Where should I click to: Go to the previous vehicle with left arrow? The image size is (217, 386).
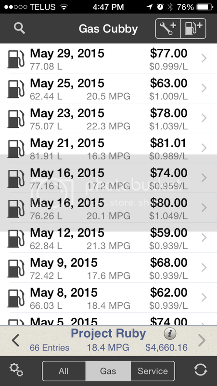click(x=15, y=341)
